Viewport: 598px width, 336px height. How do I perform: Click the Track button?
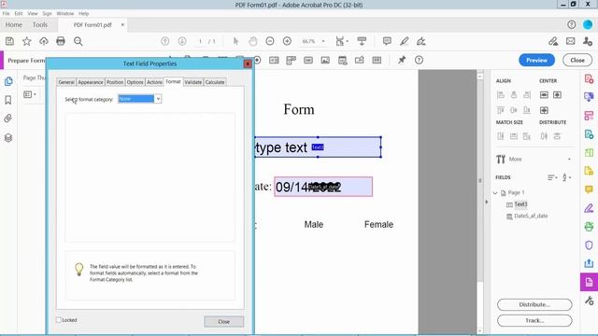pos(534,321)
